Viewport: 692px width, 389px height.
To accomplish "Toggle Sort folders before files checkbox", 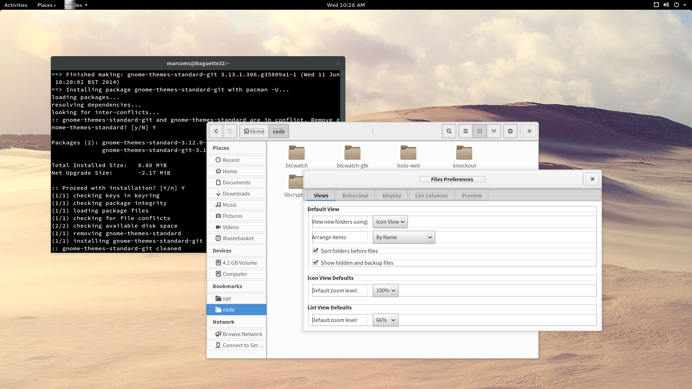I will pyautogui.click(x=316, y=250).
